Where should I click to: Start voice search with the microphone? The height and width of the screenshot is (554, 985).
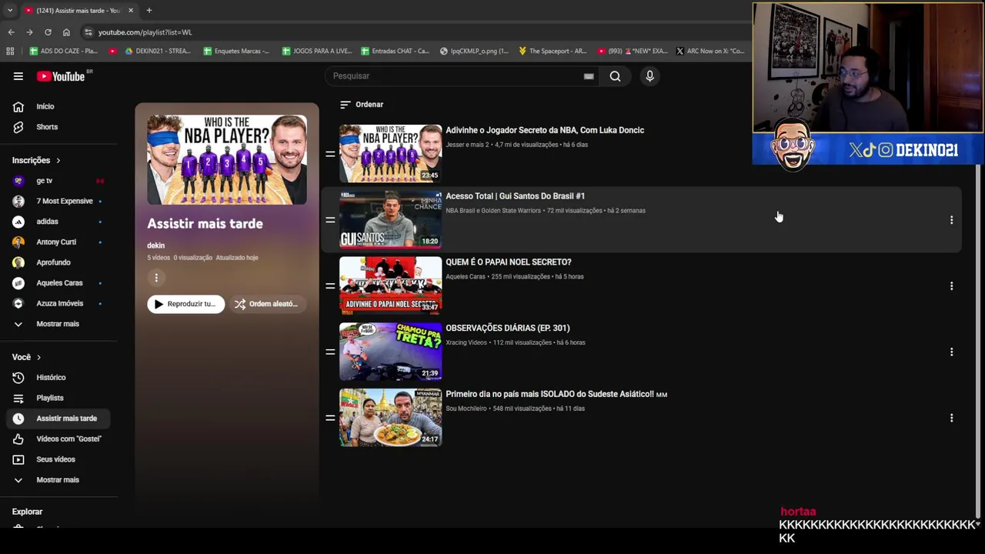pos(649,76)
